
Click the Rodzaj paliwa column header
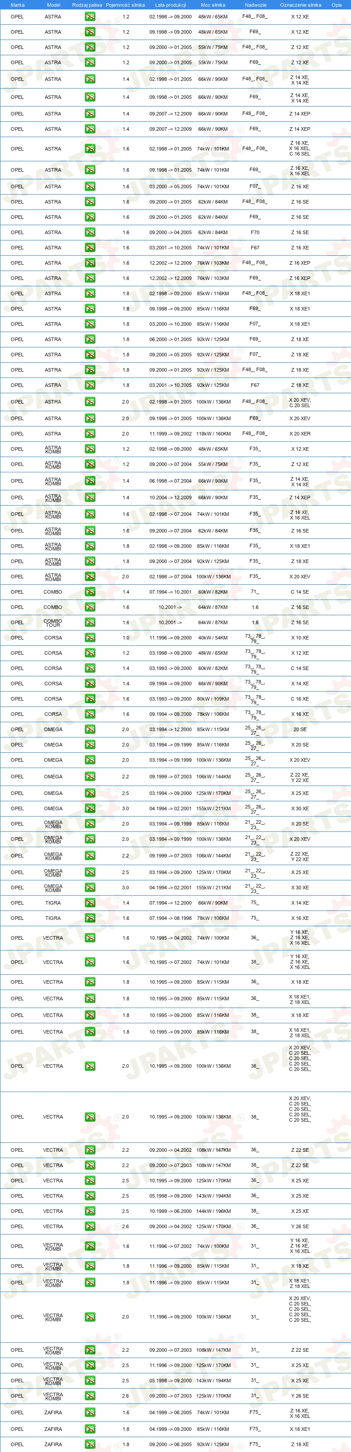88,5
